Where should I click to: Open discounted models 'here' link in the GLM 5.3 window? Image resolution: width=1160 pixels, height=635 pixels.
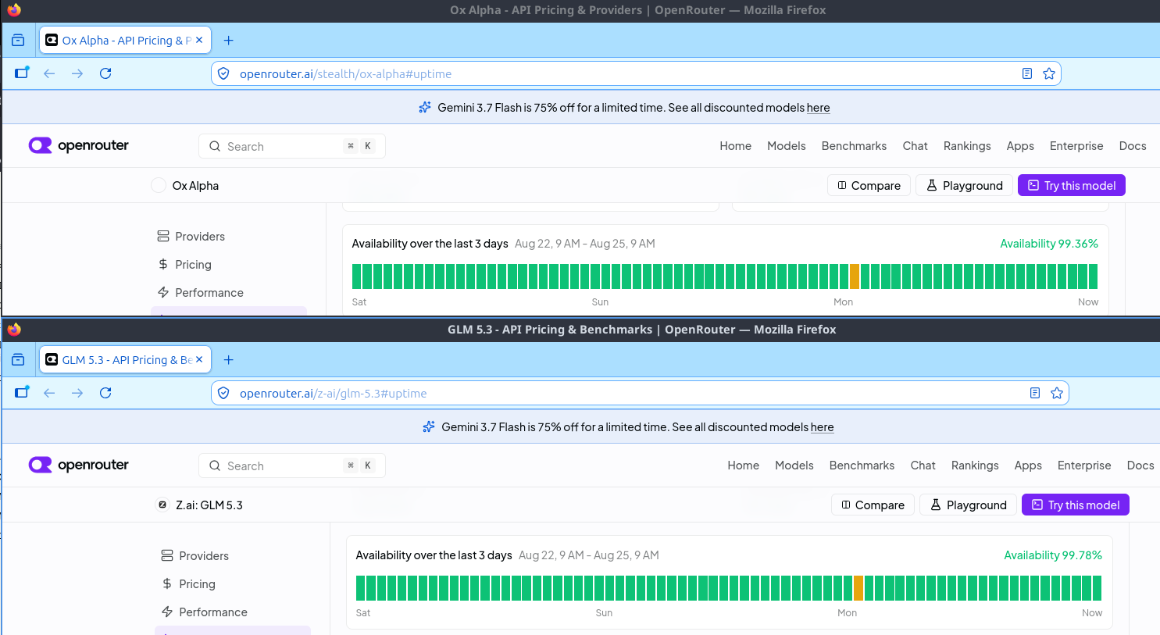click(822, 427)
